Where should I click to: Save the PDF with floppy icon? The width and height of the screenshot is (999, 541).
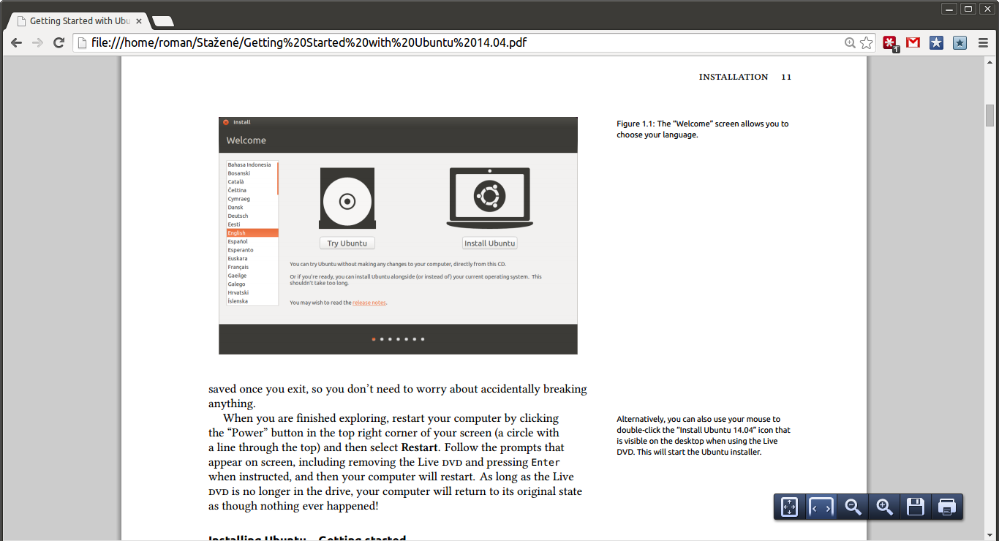tap(916, 507)
